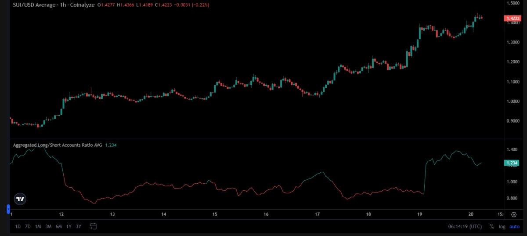Open chart settings gear icon
The width and height of the screenshot is (527, 236).
[x=514, y=214]
